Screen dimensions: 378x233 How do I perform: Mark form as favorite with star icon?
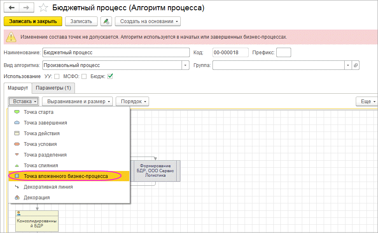(x=43, y=8)
